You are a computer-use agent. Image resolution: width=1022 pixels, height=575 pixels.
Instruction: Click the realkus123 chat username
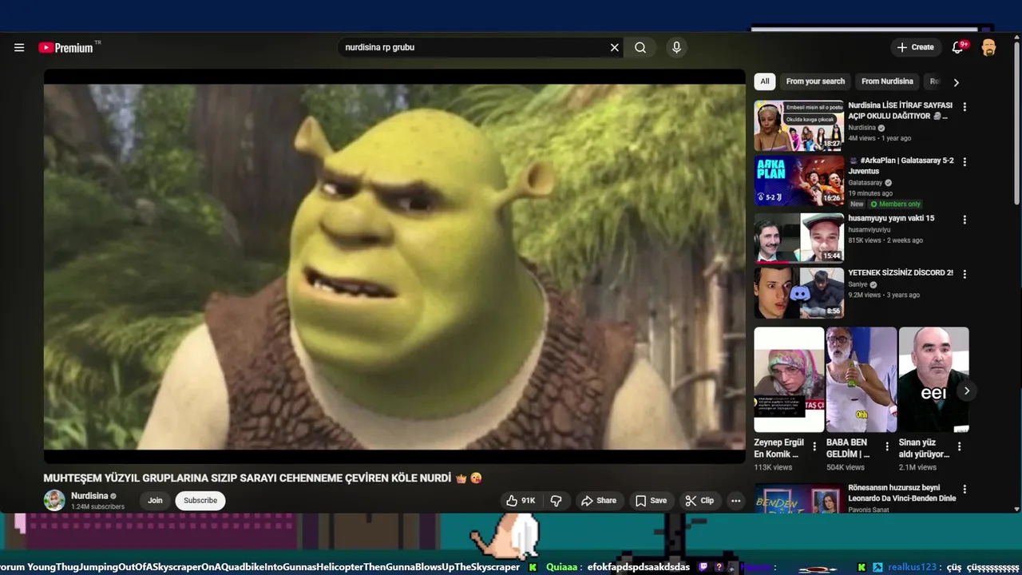point(911,567)
